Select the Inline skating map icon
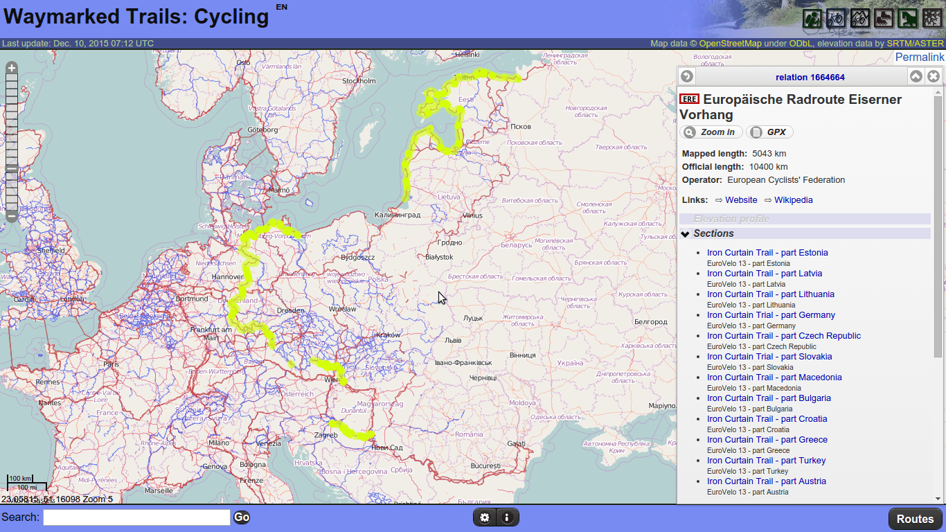Viewport: 946px width, 532px height. [x=883, y=17]
